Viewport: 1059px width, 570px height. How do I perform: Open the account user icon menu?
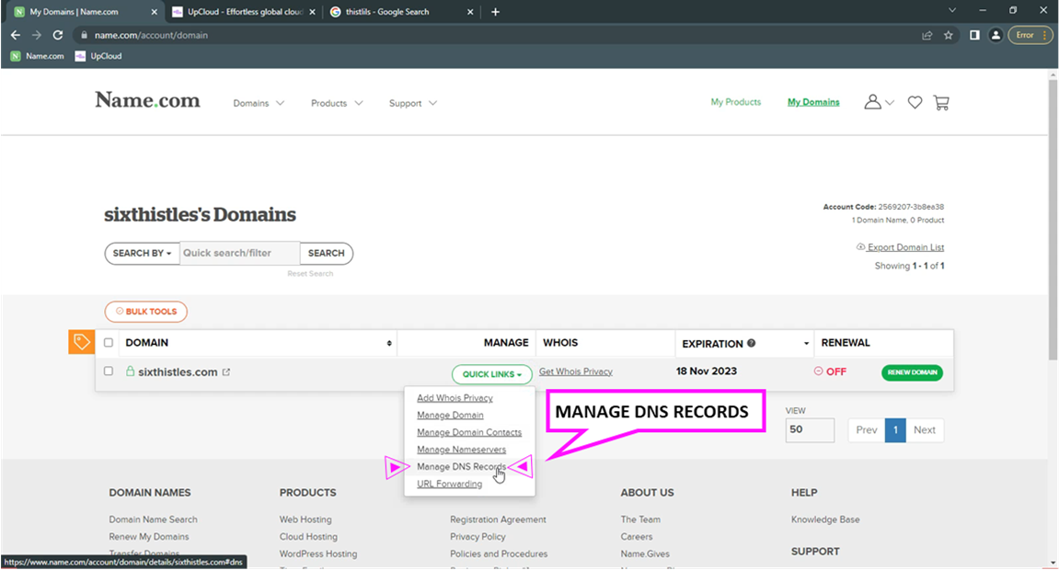click(x=879, y=102)
